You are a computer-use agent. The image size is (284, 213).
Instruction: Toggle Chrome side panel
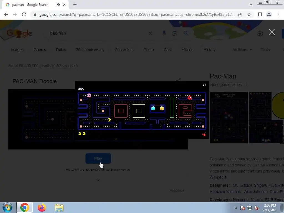260,14
